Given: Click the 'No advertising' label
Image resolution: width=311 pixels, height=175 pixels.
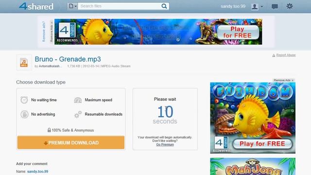Looking at the screenshot, I should [43, 114].
